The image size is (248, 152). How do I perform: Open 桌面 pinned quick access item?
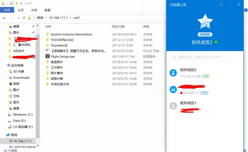pyautogui.click(x=16, y=26)
